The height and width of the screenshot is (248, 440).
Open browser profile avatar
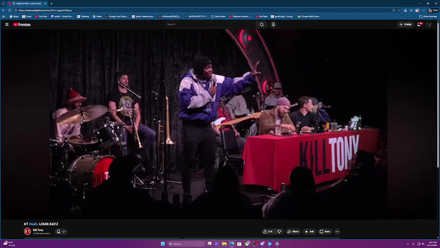417,10
